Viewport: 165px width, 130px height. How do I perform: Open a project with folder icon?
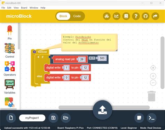coord(66,118)
